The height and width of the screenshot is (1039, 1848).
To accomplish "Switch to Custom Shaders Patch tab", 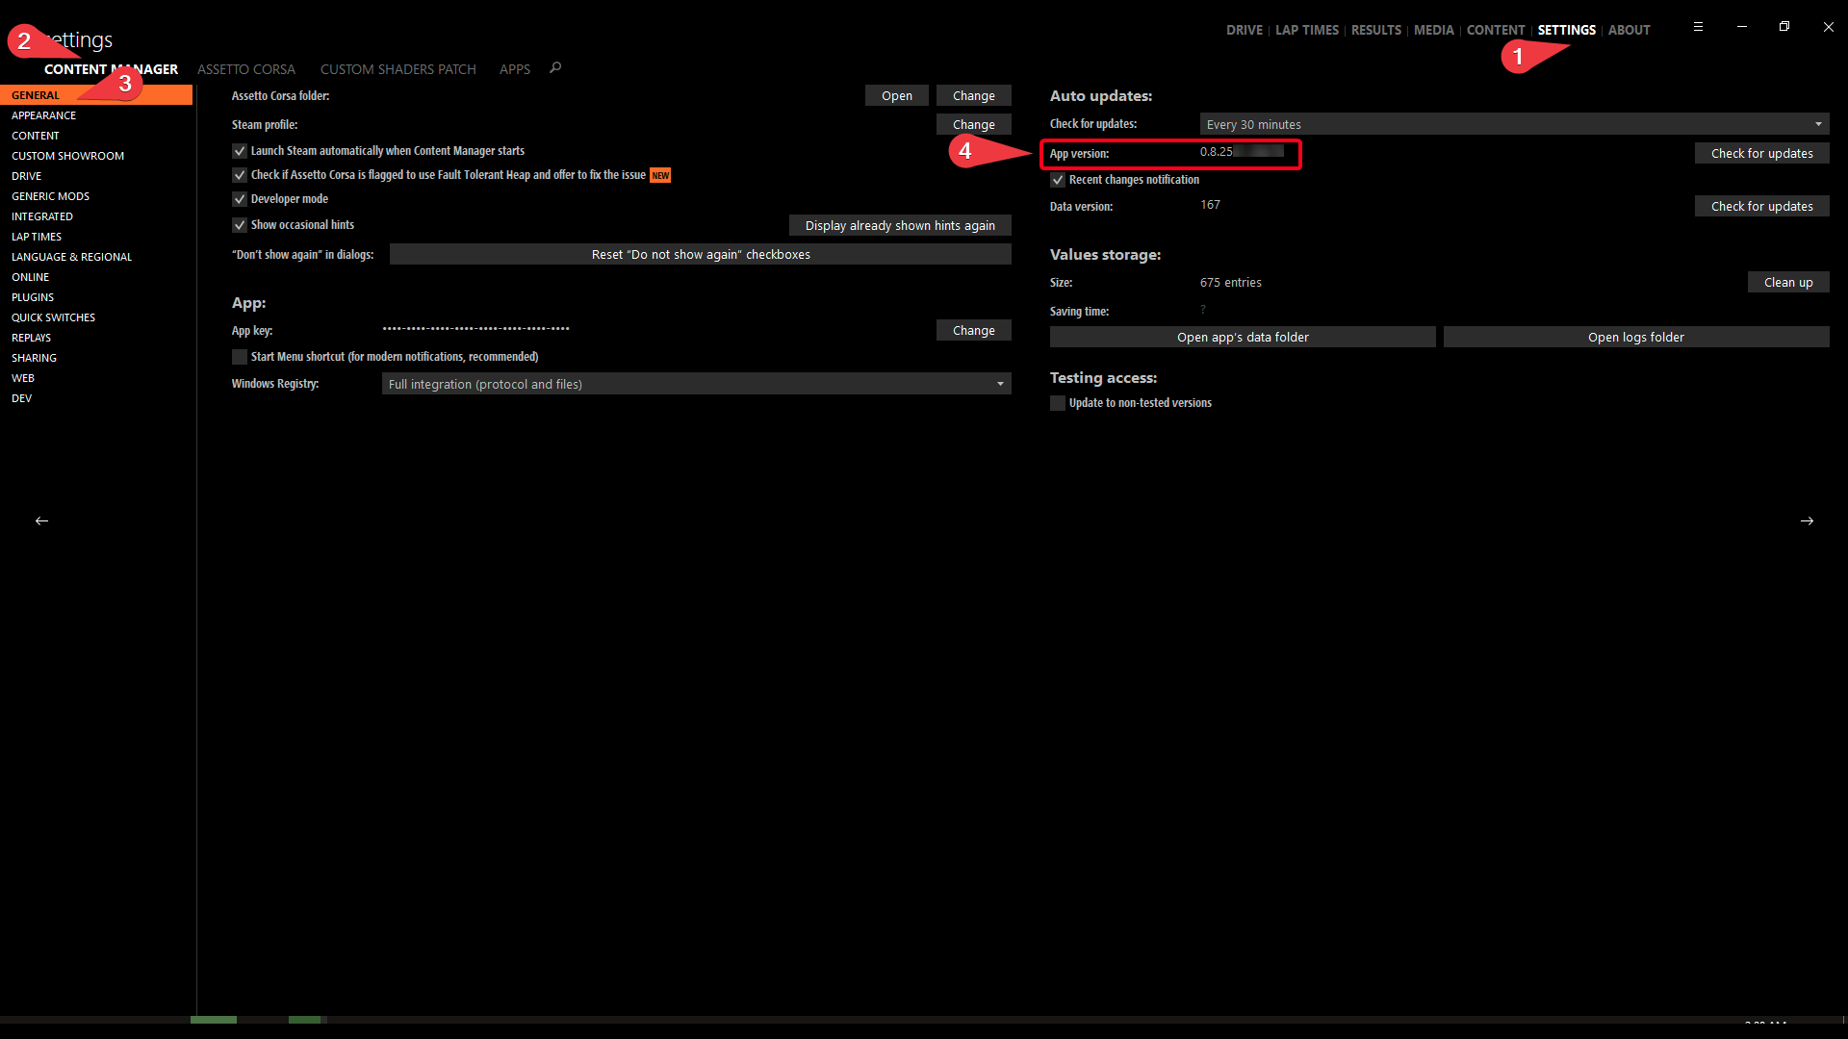I will click(398, 69).
